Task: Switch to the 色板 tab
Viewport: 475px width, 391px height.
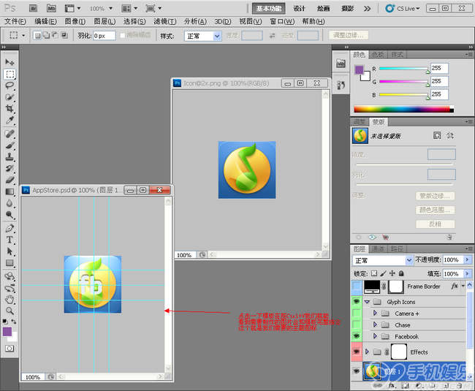Action: pos(378,55)
